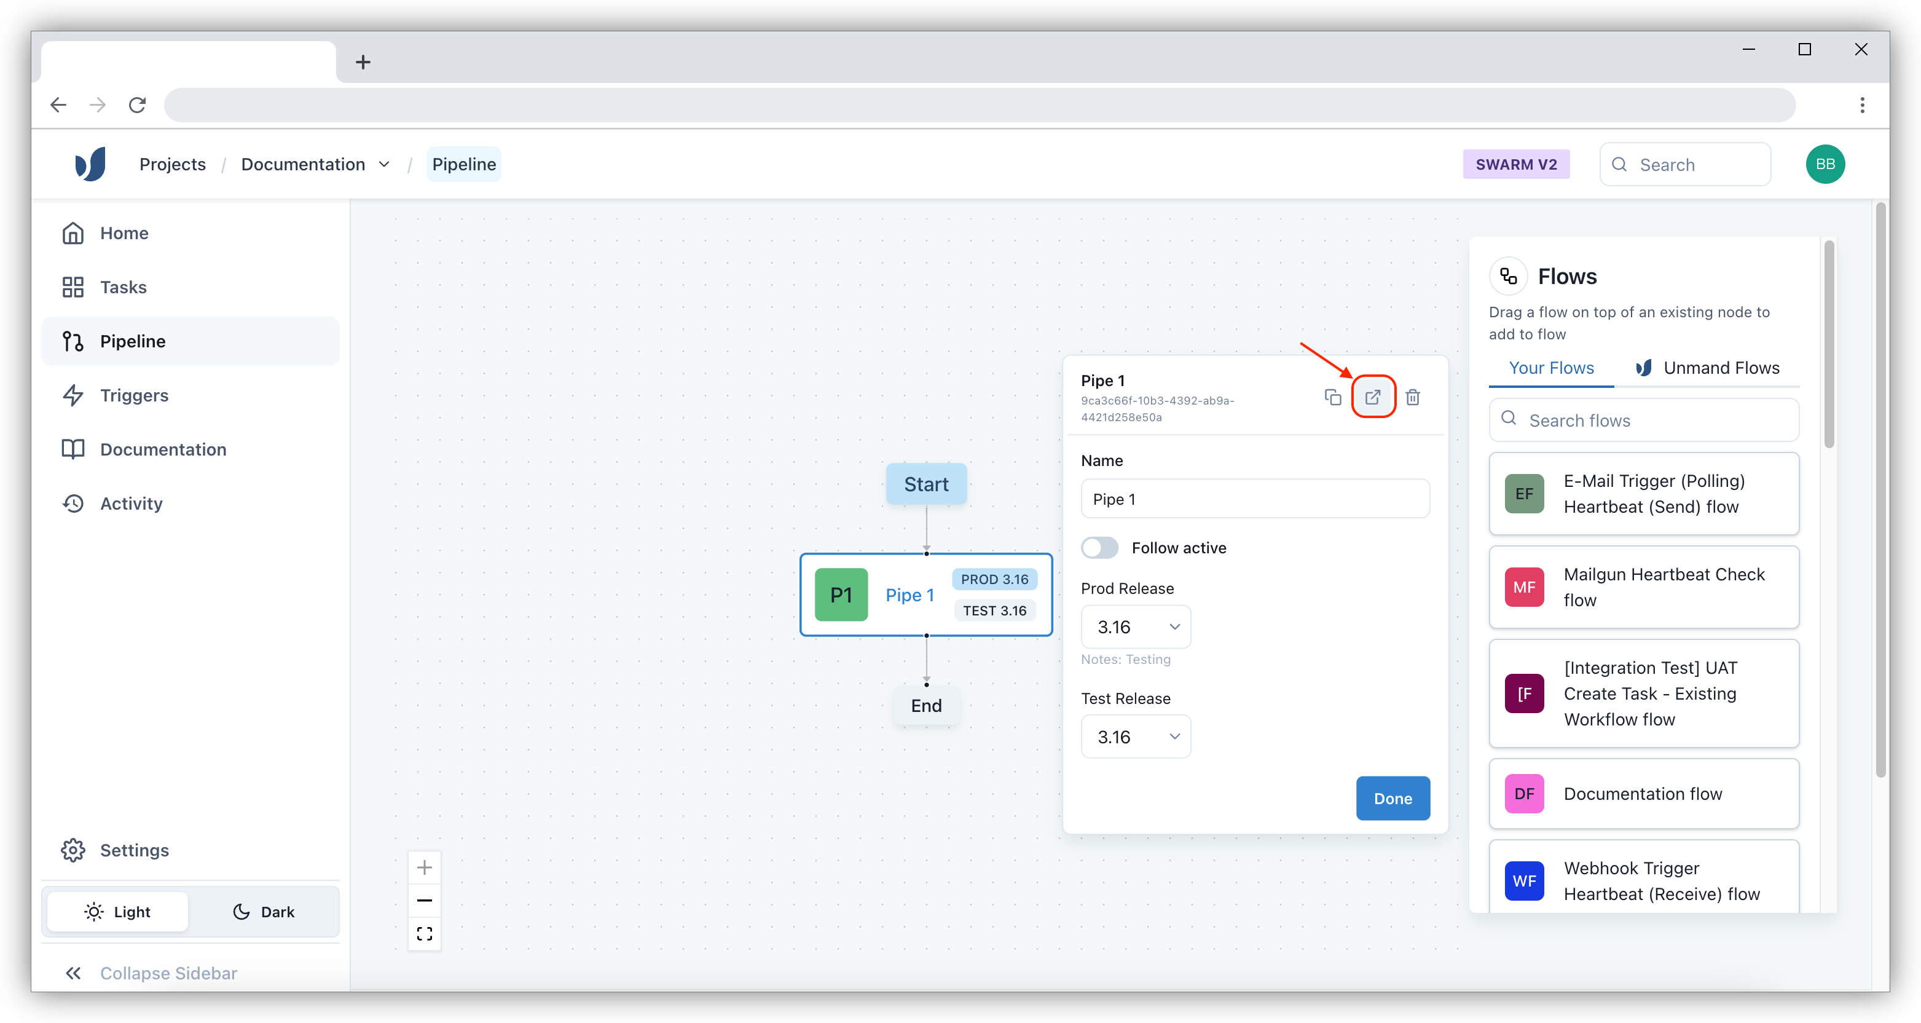
Task: Click the Tasks sidebar icon
Action: tap(73, 286)
